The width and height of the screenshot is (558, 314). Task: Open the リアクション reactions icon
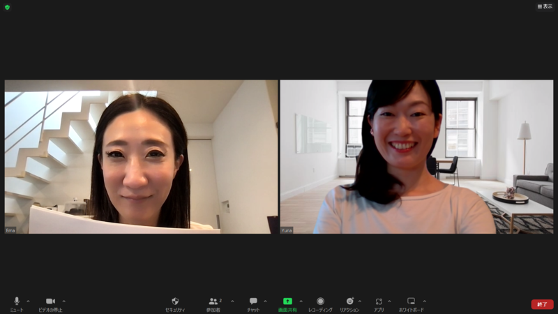pyautogui.click(x=349, y=301)
